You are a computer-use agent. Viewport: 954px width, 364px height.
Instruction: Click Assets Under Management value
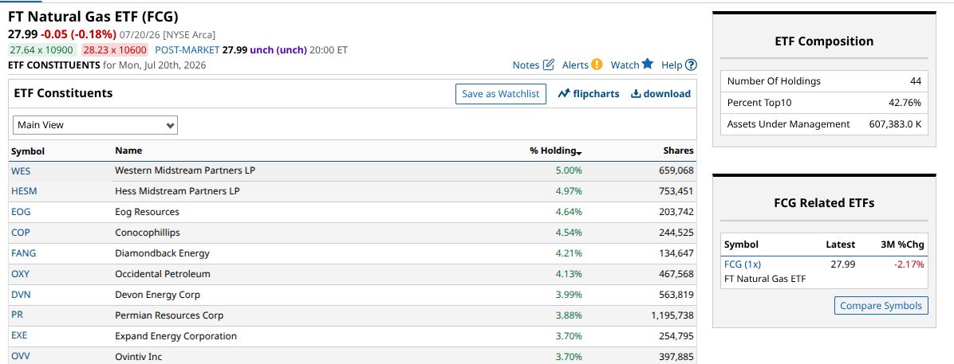(x=895, y=124)
